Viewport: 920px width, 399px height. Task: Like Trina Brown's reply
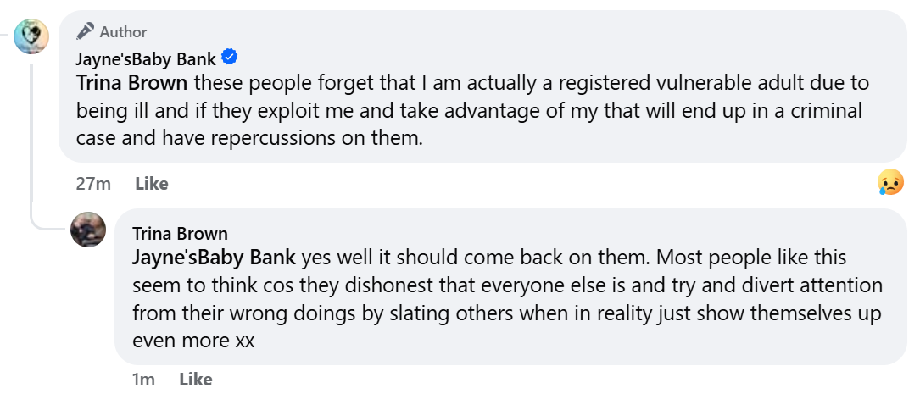(195, 380)
